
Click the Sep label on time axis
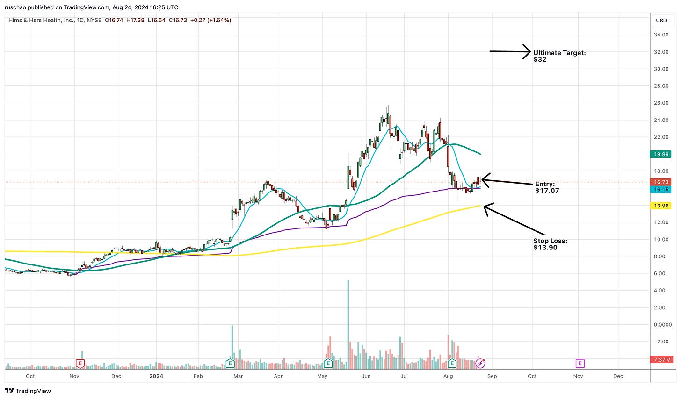point(492,376)
